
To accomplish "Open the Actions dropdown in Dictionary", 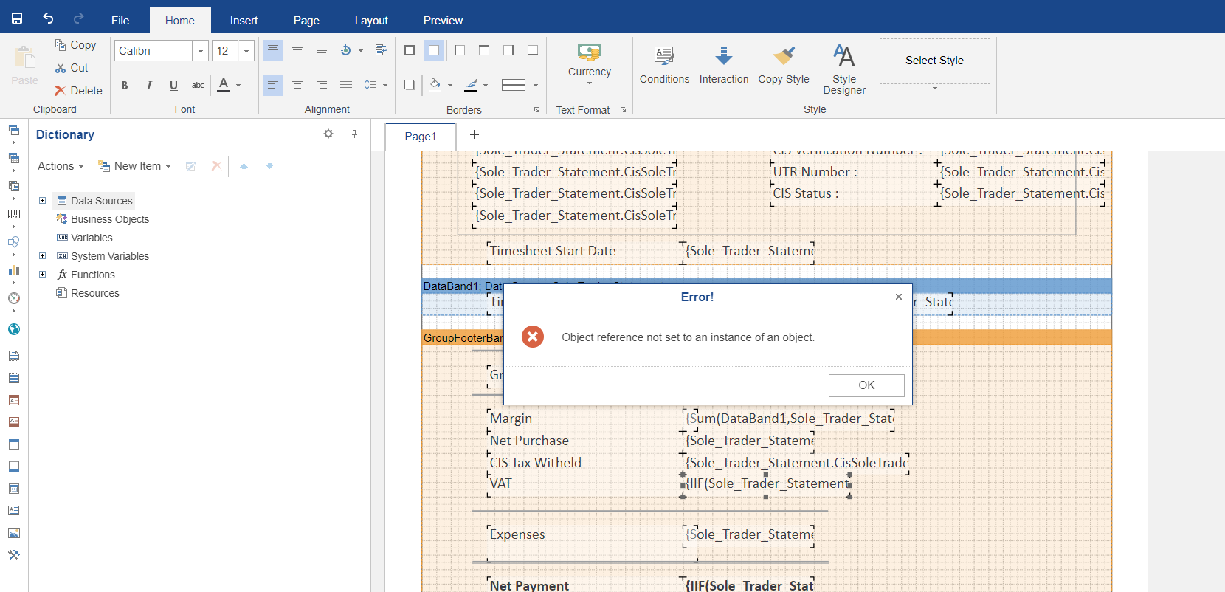I will coord(61,166).
